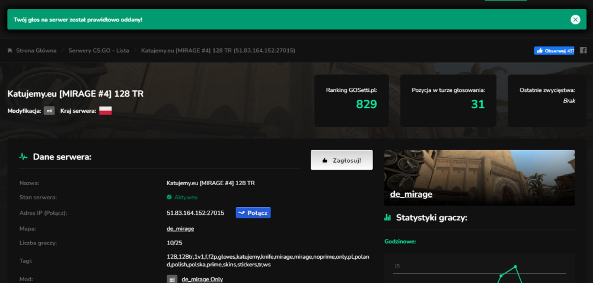
Task: Open Strona Główna breadcrumb link
Action: pyautogui.click(x=36, y=50)
